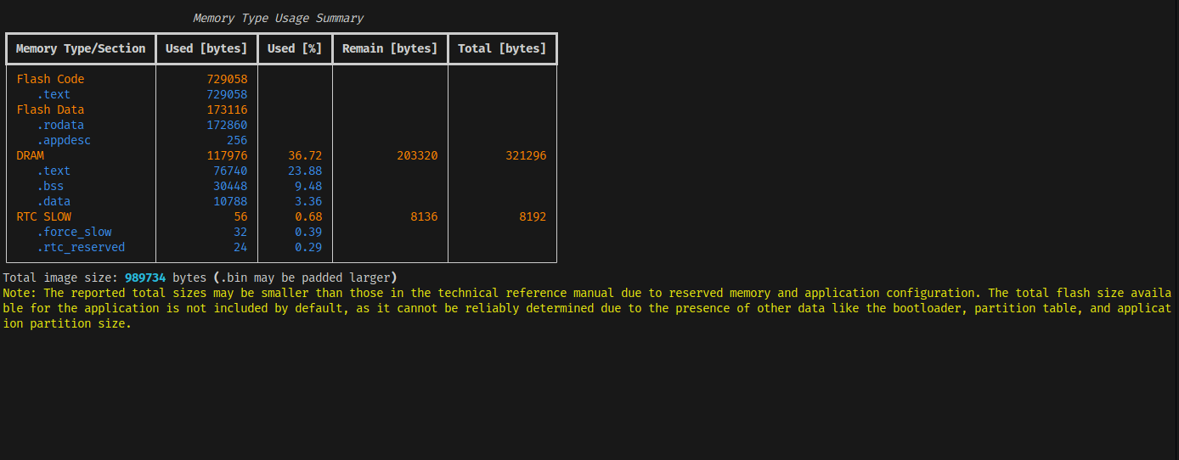Select the DRAM memory type row

pyautogui.click(x=31, y=155)
